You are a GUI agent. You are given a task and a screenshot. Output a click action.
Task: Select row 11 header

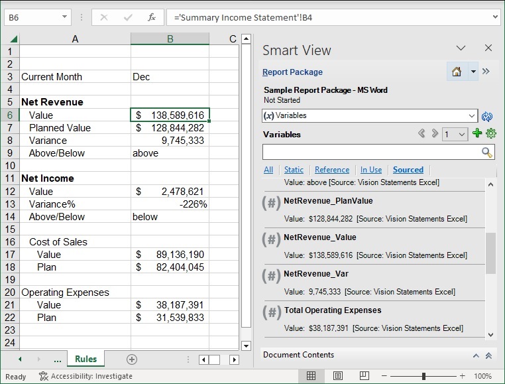click(x=10, y=178)
